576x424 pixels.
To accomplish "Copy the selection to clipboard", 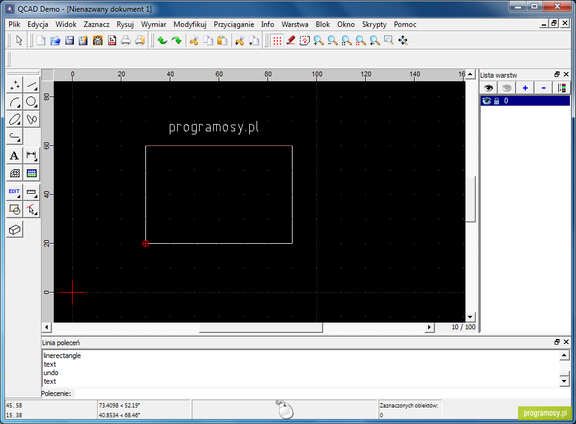I will click(208, 40).
